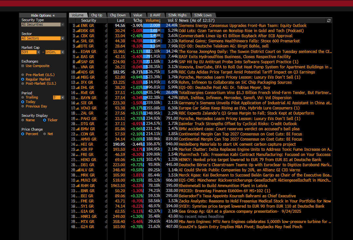Choose Net for Price Change

tap(45, 134)
